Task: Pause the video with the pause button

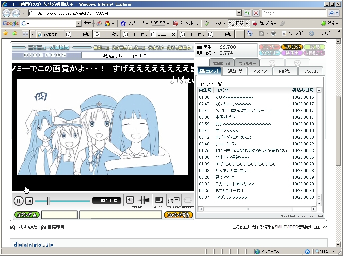Action: [x=18, y=201]
